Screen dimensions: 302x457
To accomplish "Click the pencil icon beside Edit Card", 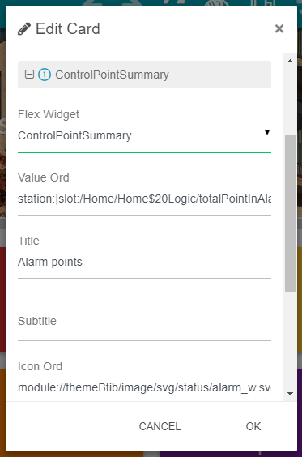I will 24,29.
